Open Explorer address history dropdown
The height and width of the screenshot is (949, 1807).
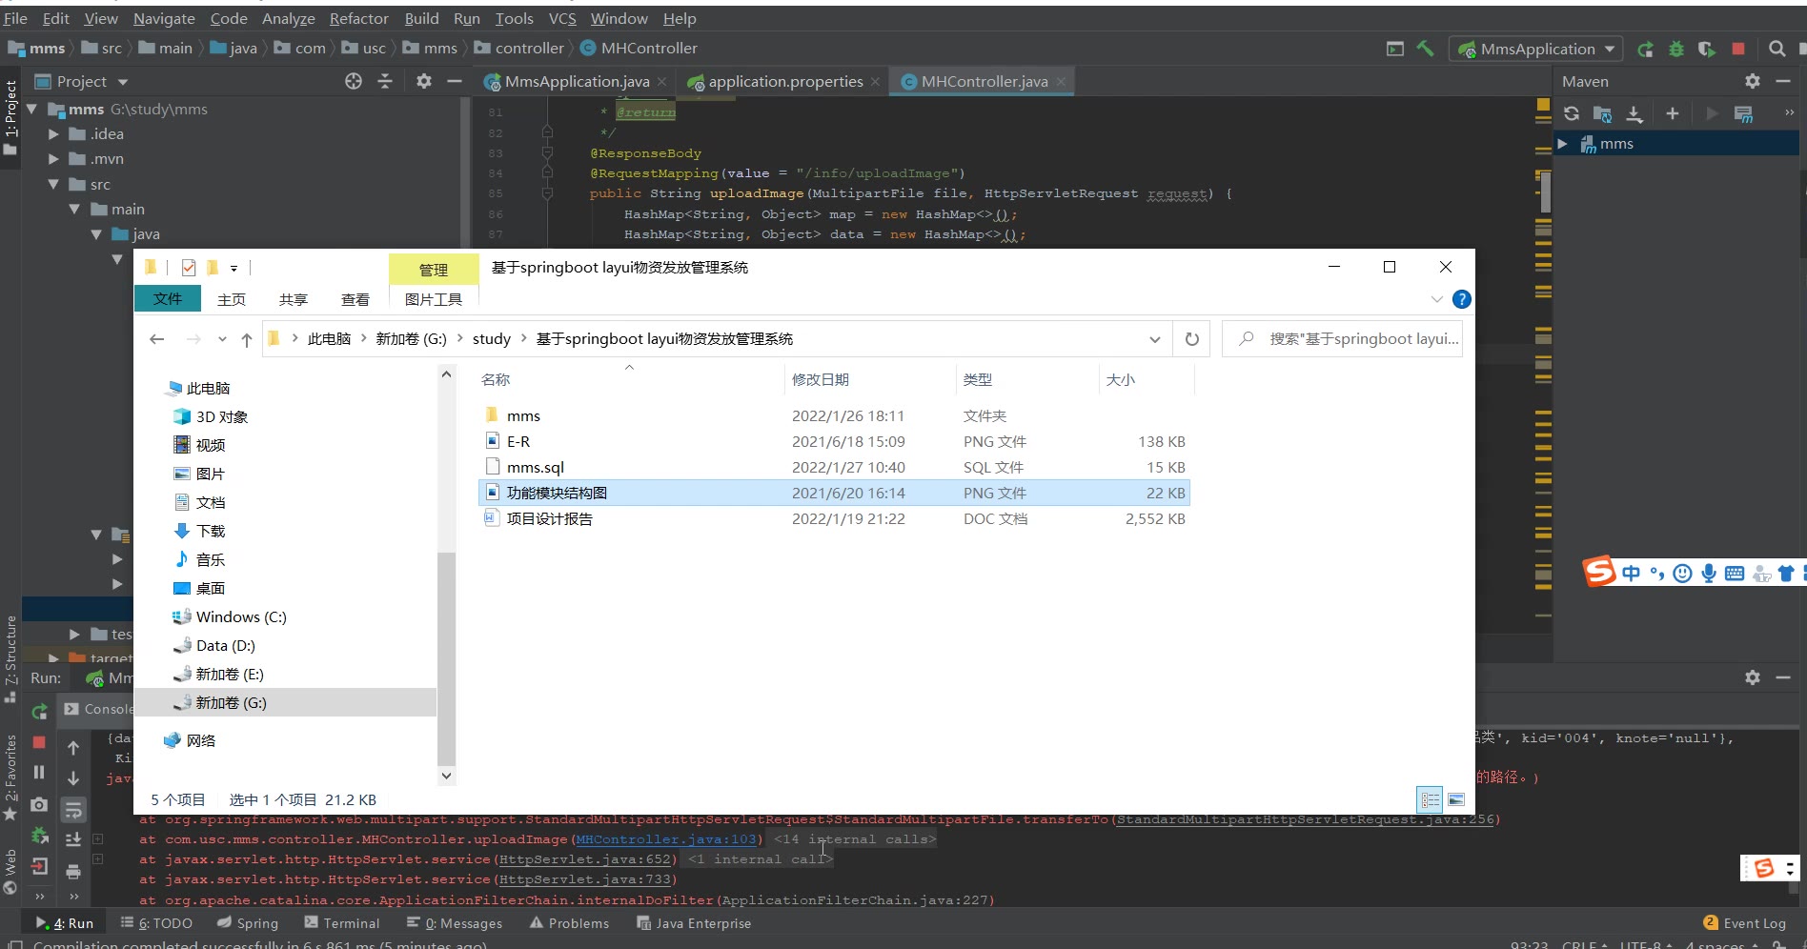point(1154,339)
